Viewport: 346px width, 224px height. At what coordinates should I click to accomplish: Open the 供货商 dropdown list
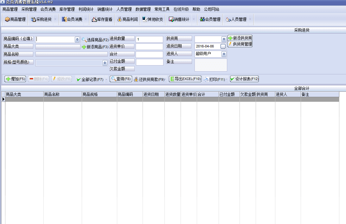coord(224,39)
